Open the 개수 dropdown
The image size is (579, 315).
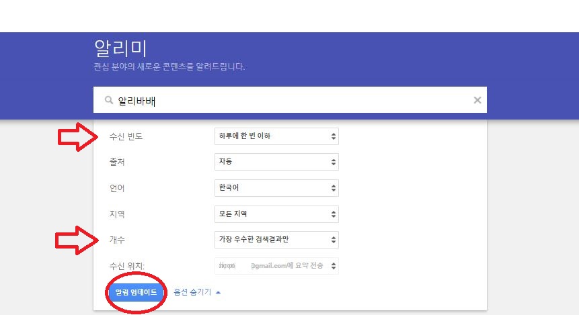click(x=276, y=239)
